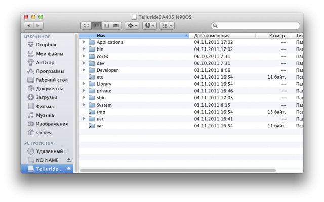Open Программы in the sidebar
Viewport: 324px width, 202px height.
46,71
